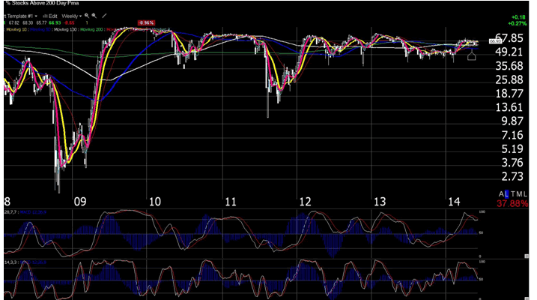Screen dimensions: 537x300
Task: Click the 09 year label on time axis
Action: click(x=80, y=202)
